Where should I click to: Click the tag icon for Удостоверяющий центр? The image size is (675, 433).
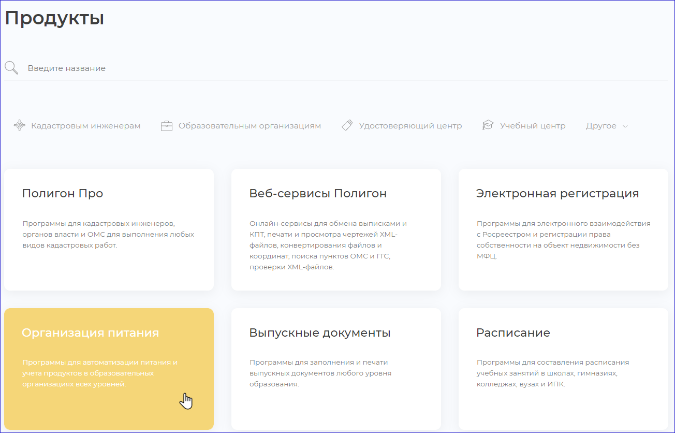(x=347, y=125)
